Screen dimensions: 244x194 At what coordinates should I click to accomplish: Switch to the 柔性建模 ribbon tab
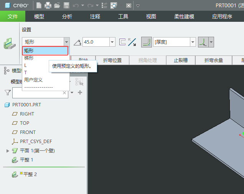[x=184, y=16]
